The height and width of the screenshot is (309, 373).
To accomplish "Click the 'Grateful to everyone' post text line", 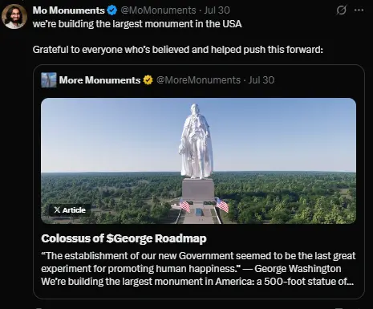I will point(178,50).
